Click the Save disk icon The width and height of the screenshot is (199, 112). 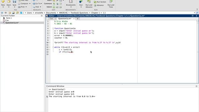(14, 2)
